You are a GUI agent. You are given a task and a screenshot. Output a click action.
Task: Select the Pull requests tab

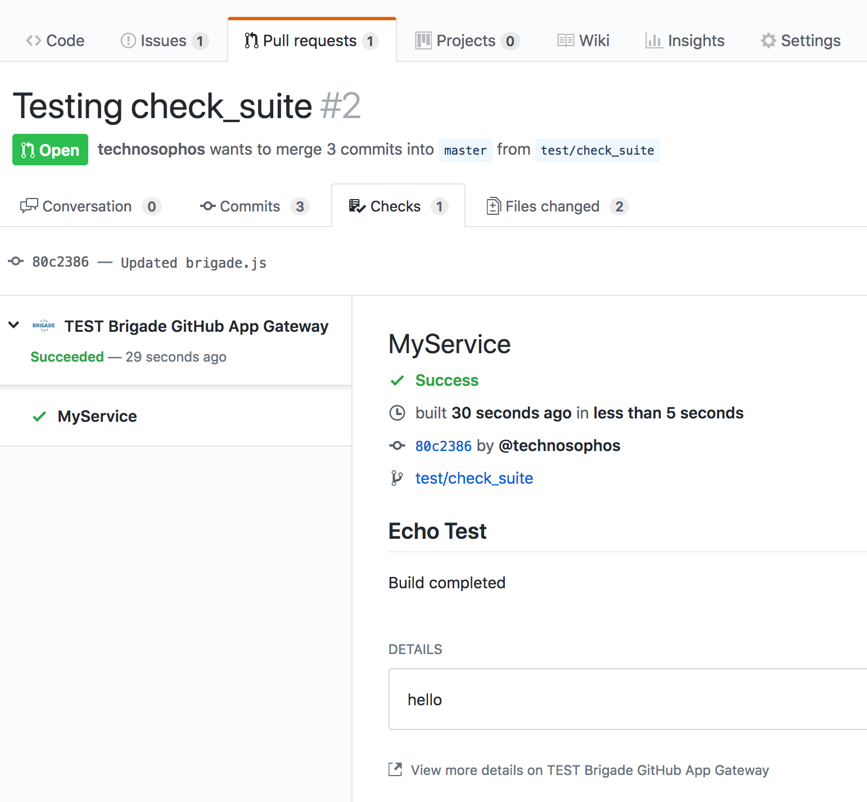(311, 40)
